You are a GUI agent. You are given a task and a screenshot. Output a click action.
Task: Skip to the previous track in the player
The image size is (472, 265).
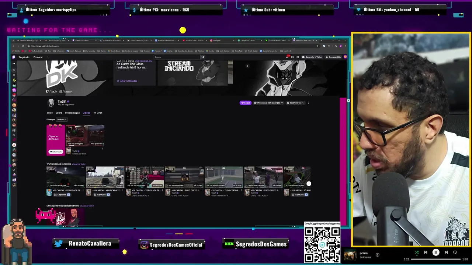(426, 252)
